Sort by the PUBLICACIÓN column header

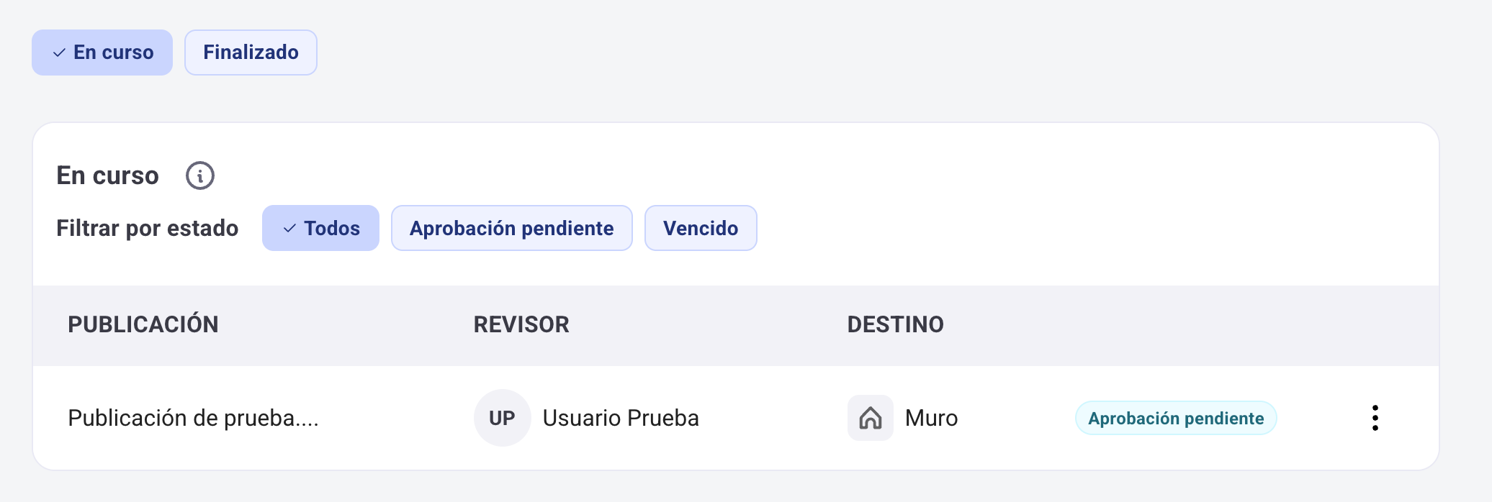143,324
